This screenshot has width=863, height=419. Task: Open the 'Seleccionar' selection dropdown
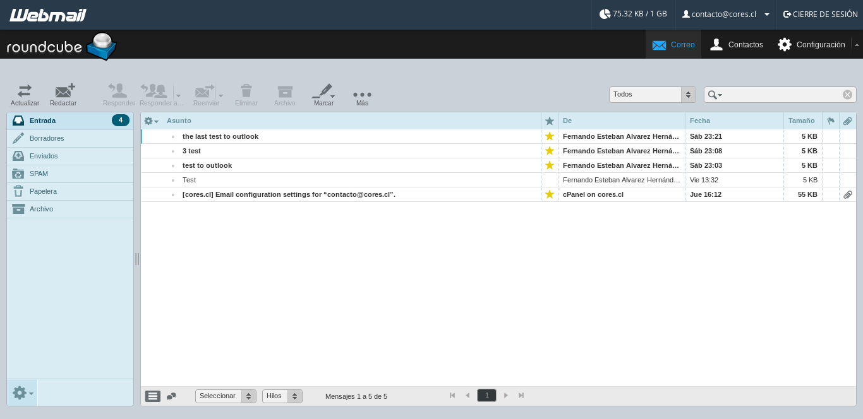tap(225, 396)
